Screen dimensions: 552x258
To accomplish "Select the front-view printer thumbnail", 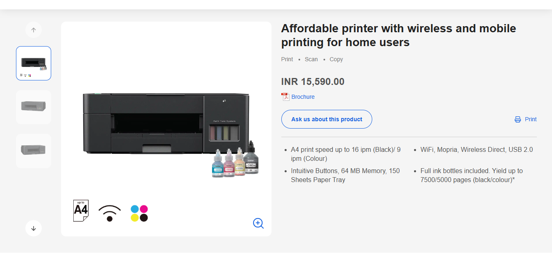I will coord(33,63).
